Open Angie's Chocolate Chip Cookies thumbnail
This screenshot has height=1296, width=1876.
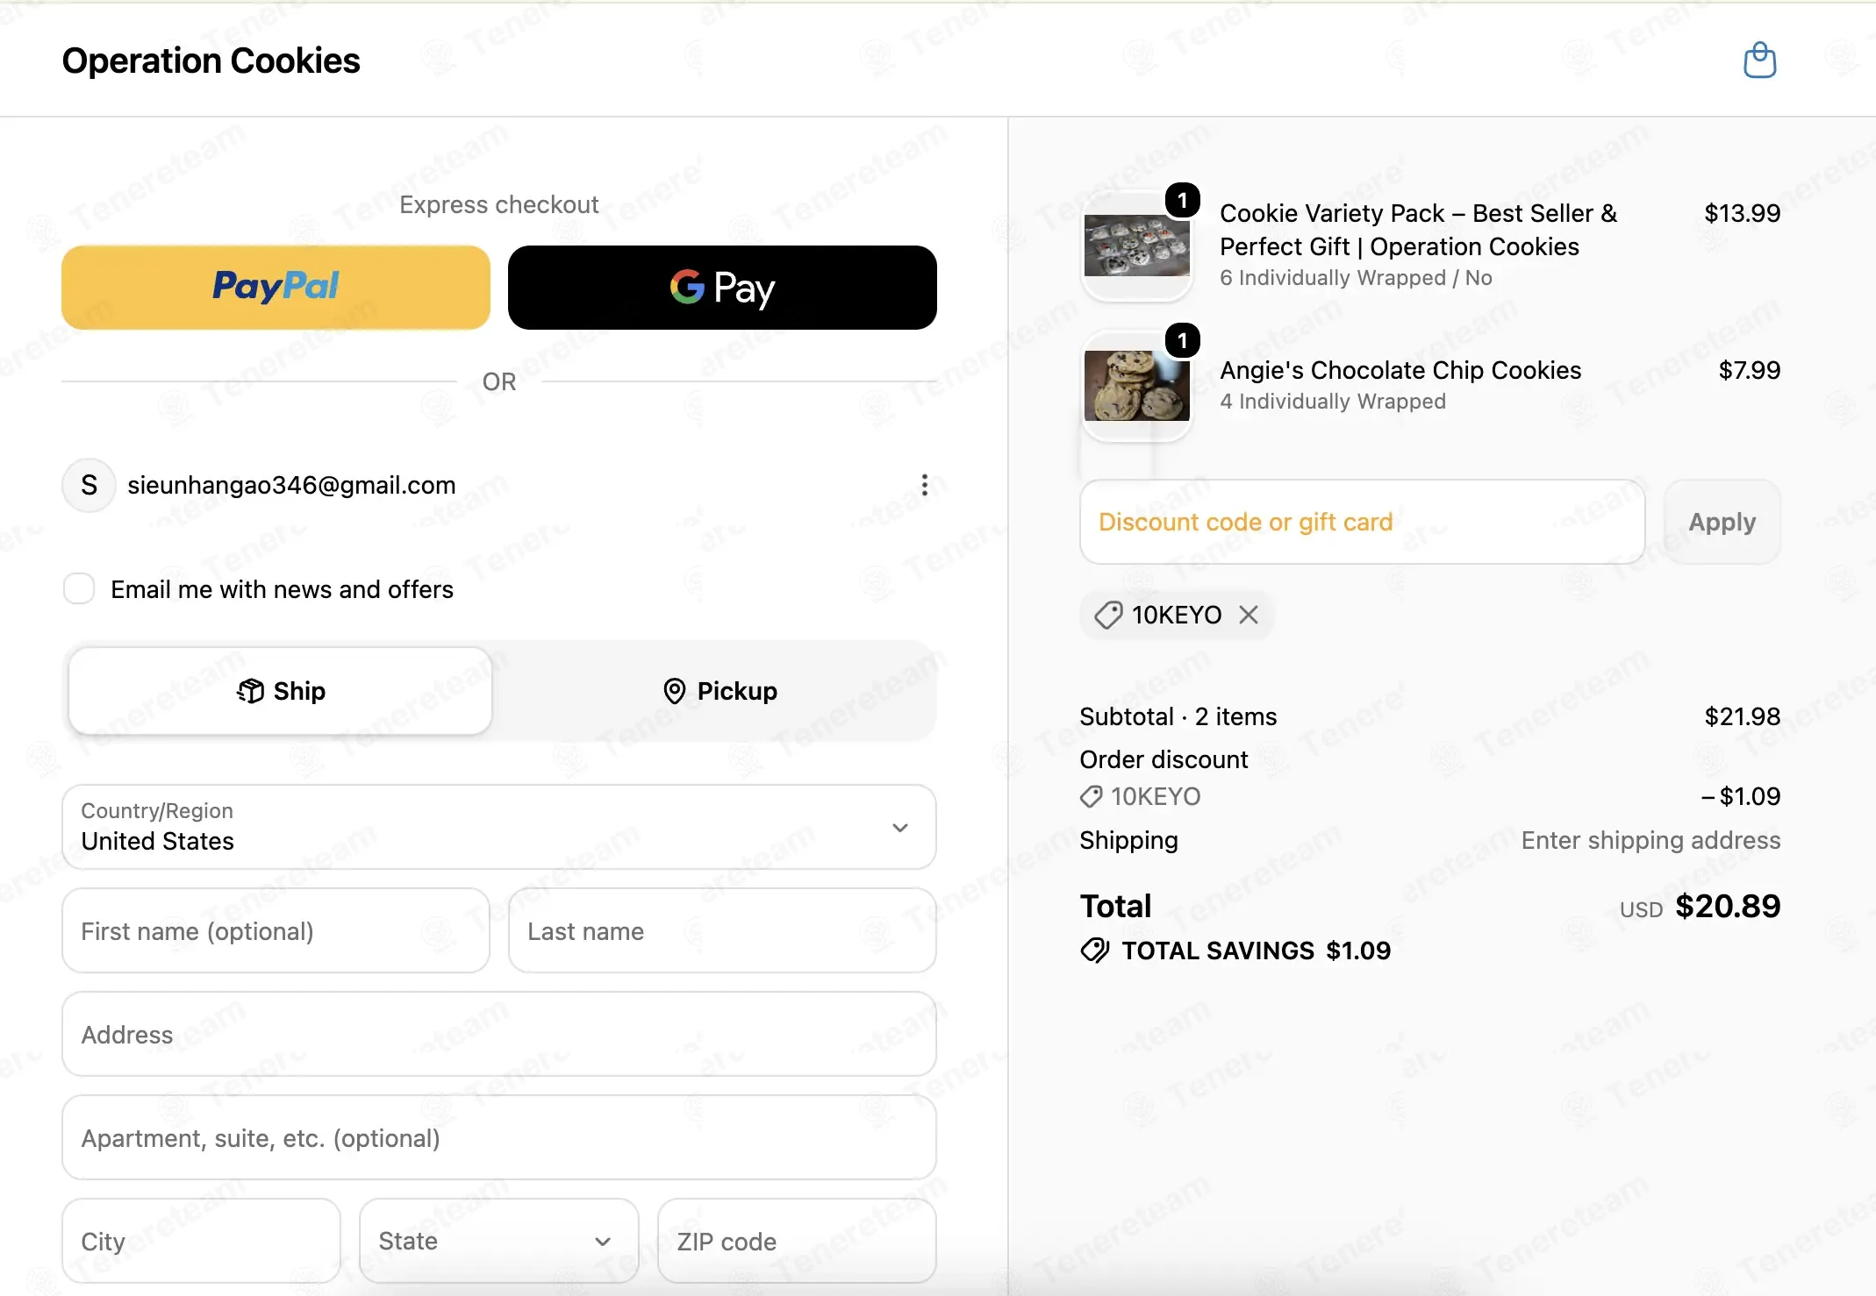[1136, 386]
